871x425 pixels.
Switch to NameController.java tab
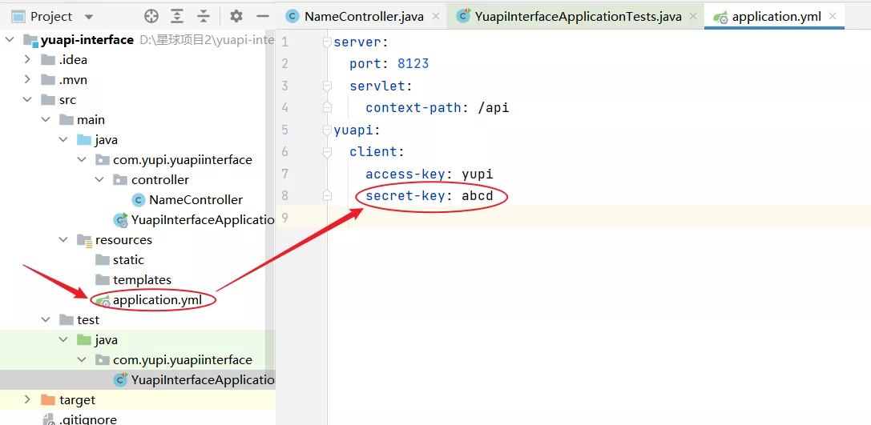coord(364,17)
